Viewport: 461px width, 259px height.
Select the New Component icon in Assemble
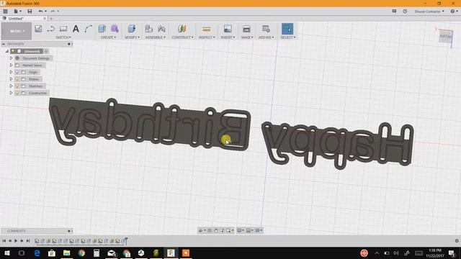(149, 29)
